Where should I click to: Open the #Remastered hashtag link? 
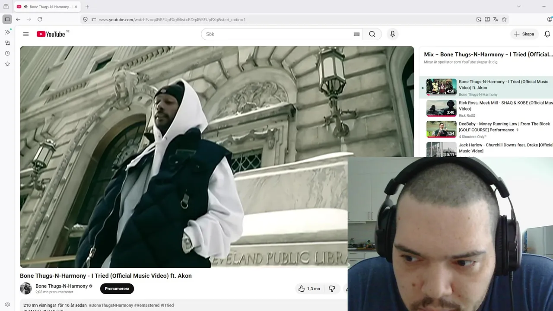147,305
